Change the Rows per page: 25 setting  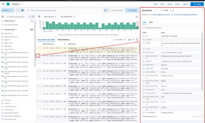point(151,116)
